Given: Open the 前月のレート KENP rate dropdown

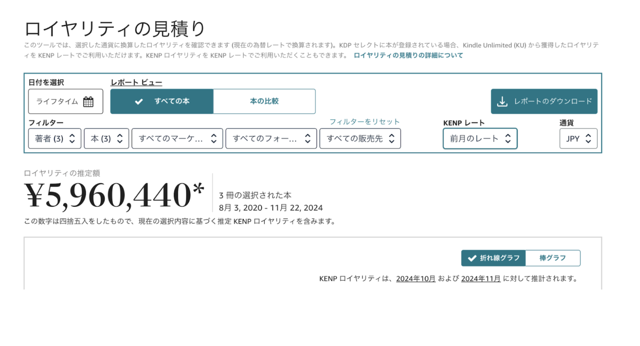Looking at the screenshot, I should (x=480, y=139).
